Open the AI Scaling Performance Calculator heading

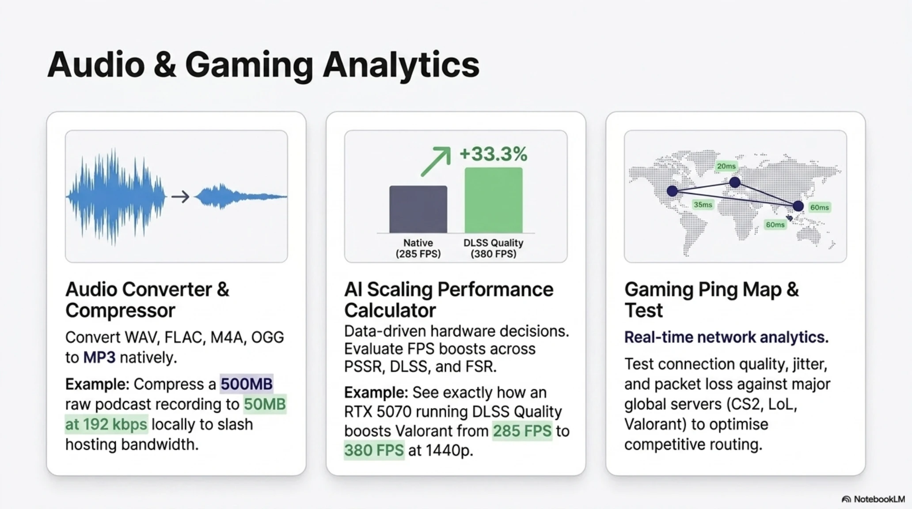tap(448, 300)
